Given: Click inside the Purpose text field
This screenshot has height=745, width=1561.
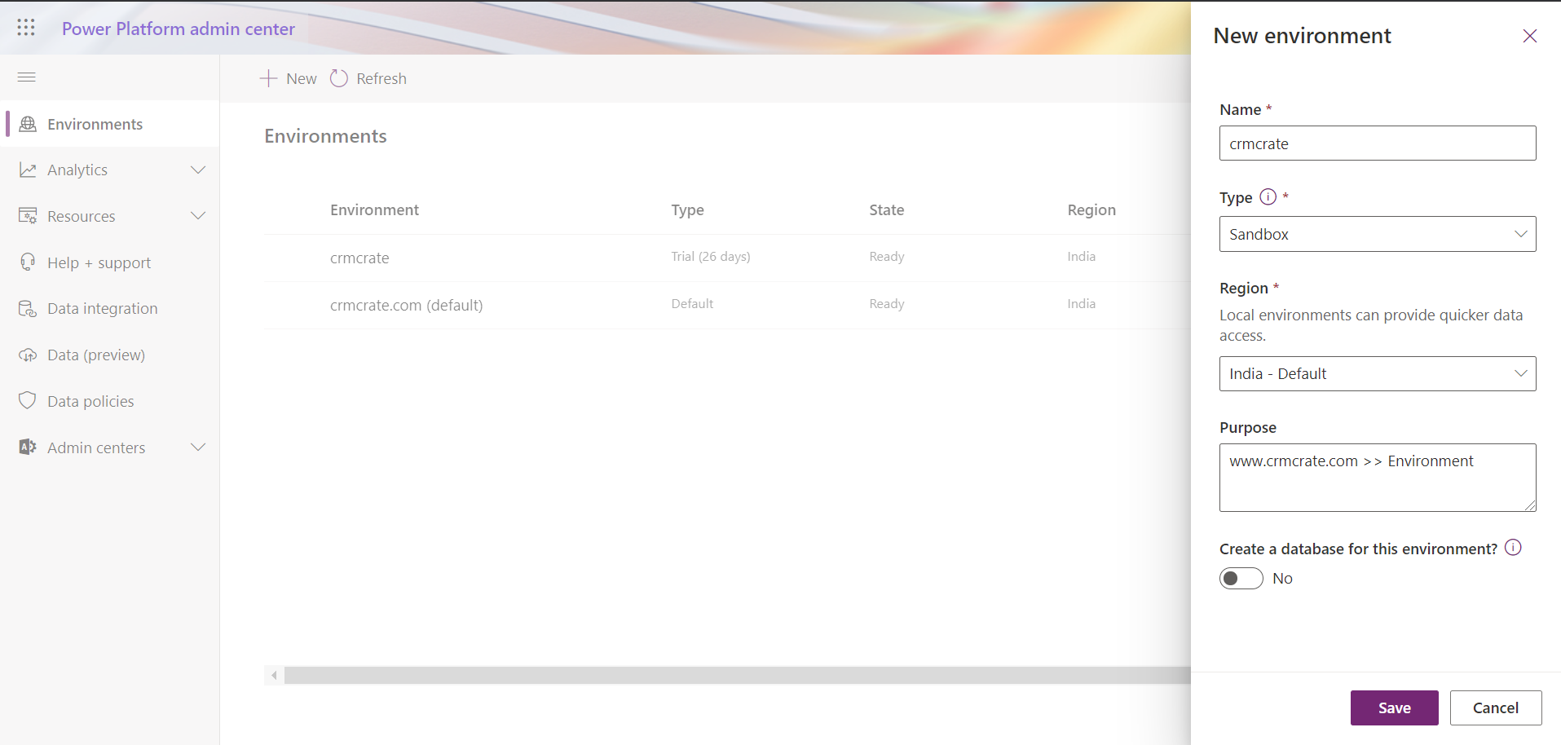Looking at the screenshot, I should tap(1377, 478).
